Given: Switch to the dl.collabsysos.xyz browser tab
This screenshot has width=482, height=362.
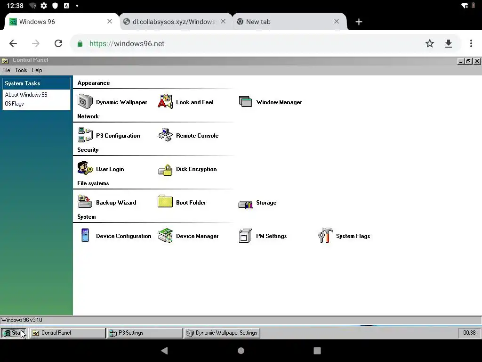Looking at the screenshot, I should tap(175, 22).
